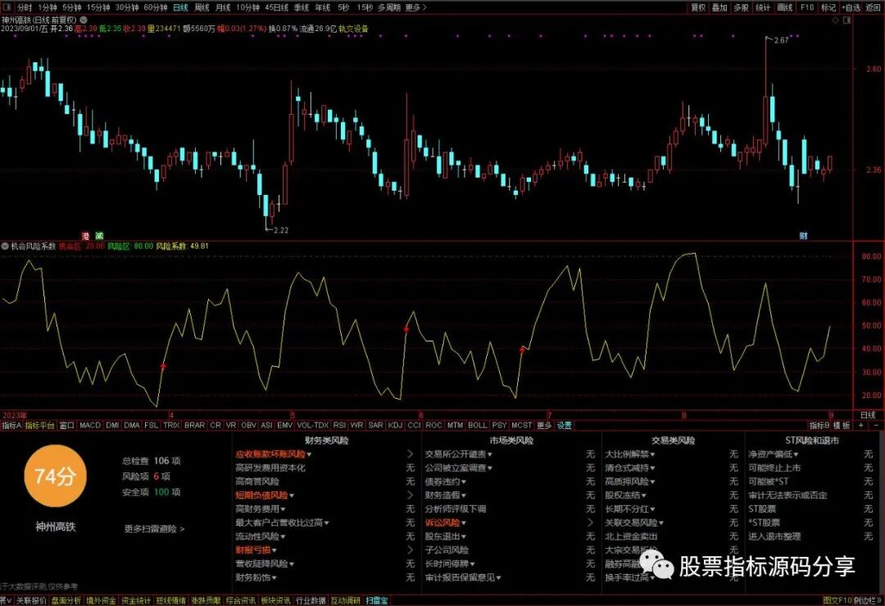Expand 财报亏损 dropdown

coord(275,550)
